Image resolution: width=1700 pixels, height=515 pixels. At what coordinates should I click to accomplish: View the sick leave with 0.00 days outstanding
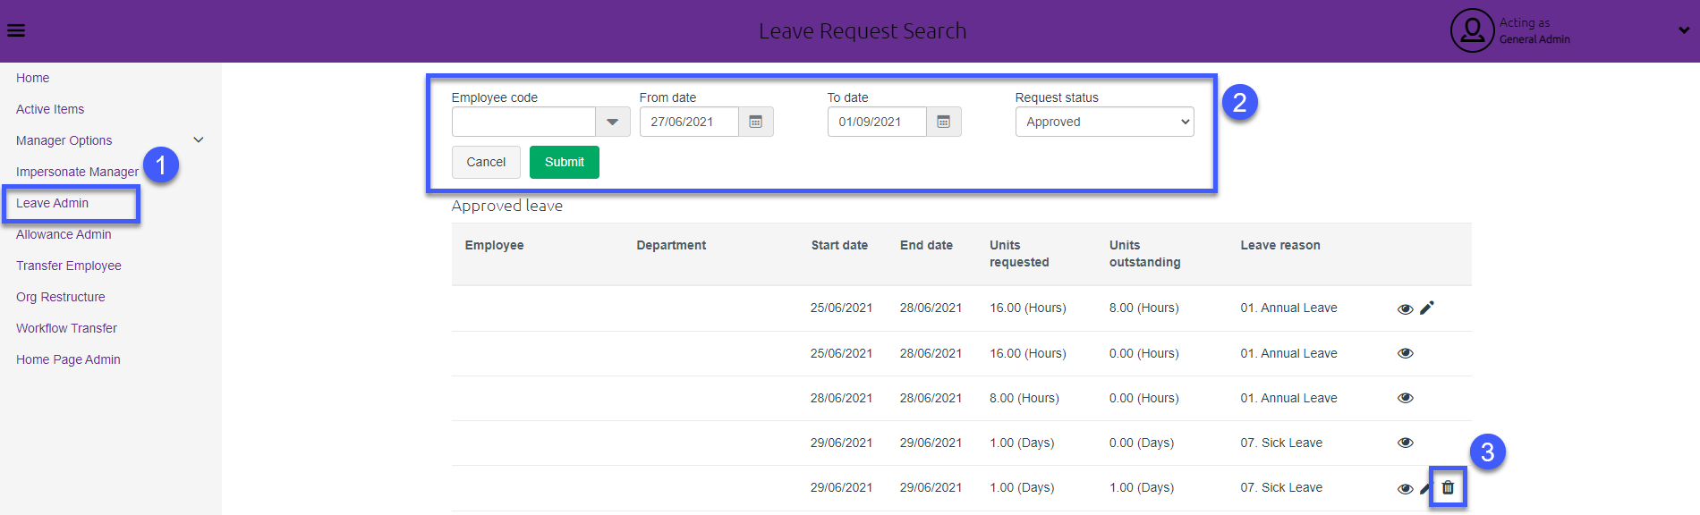(x=1405, y=443)
